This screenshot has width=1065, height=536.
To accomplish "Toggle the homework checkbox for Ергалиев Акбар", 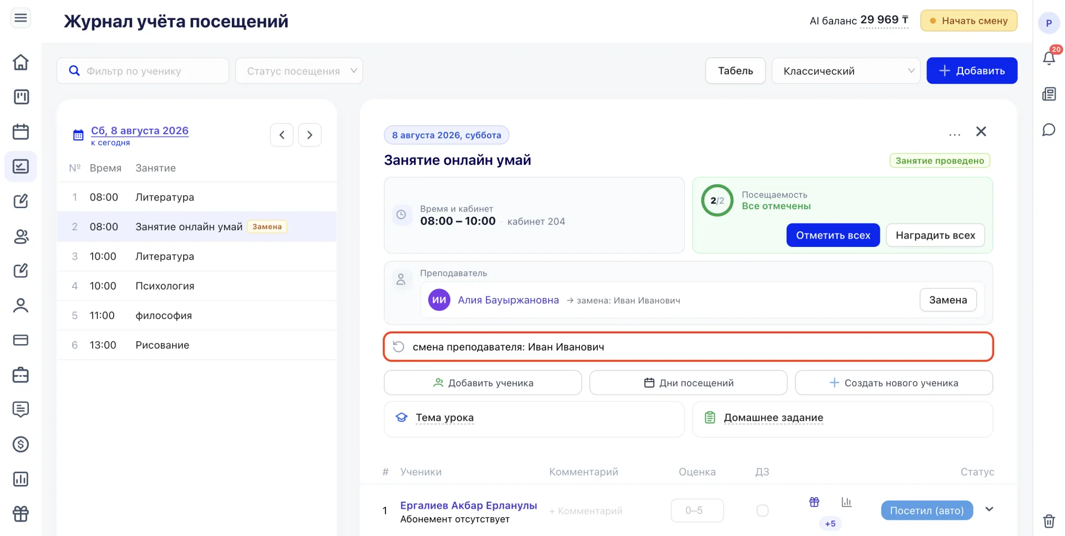I will point(763,510).
